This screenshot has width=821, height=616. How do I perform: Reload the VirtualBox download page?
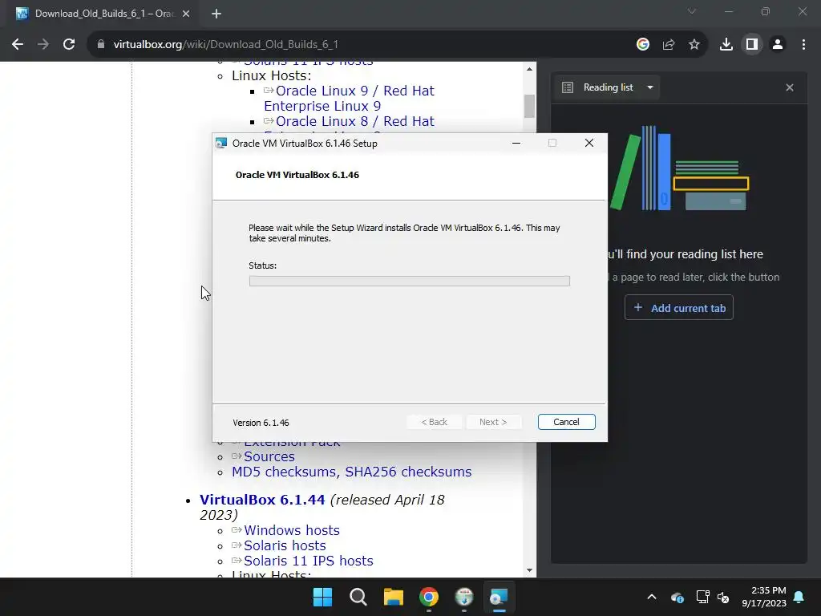point(69,45)
